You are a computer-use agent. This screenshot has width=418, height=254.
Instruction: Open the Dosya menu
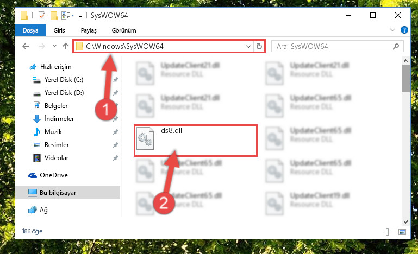click(30, 30)
